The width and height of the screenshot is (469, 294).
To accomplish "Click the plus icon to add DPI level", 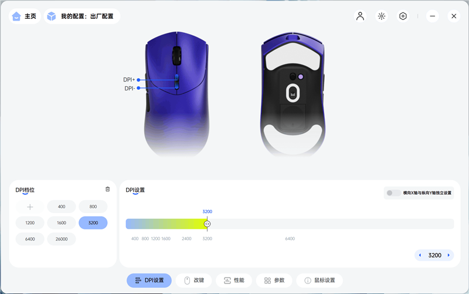I will (x=30, y=207).
